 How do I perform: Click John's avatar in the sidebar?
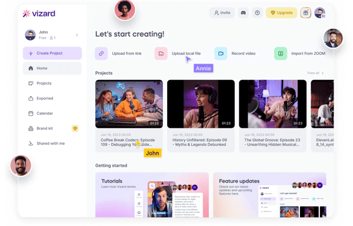click(x=30, y=35)
